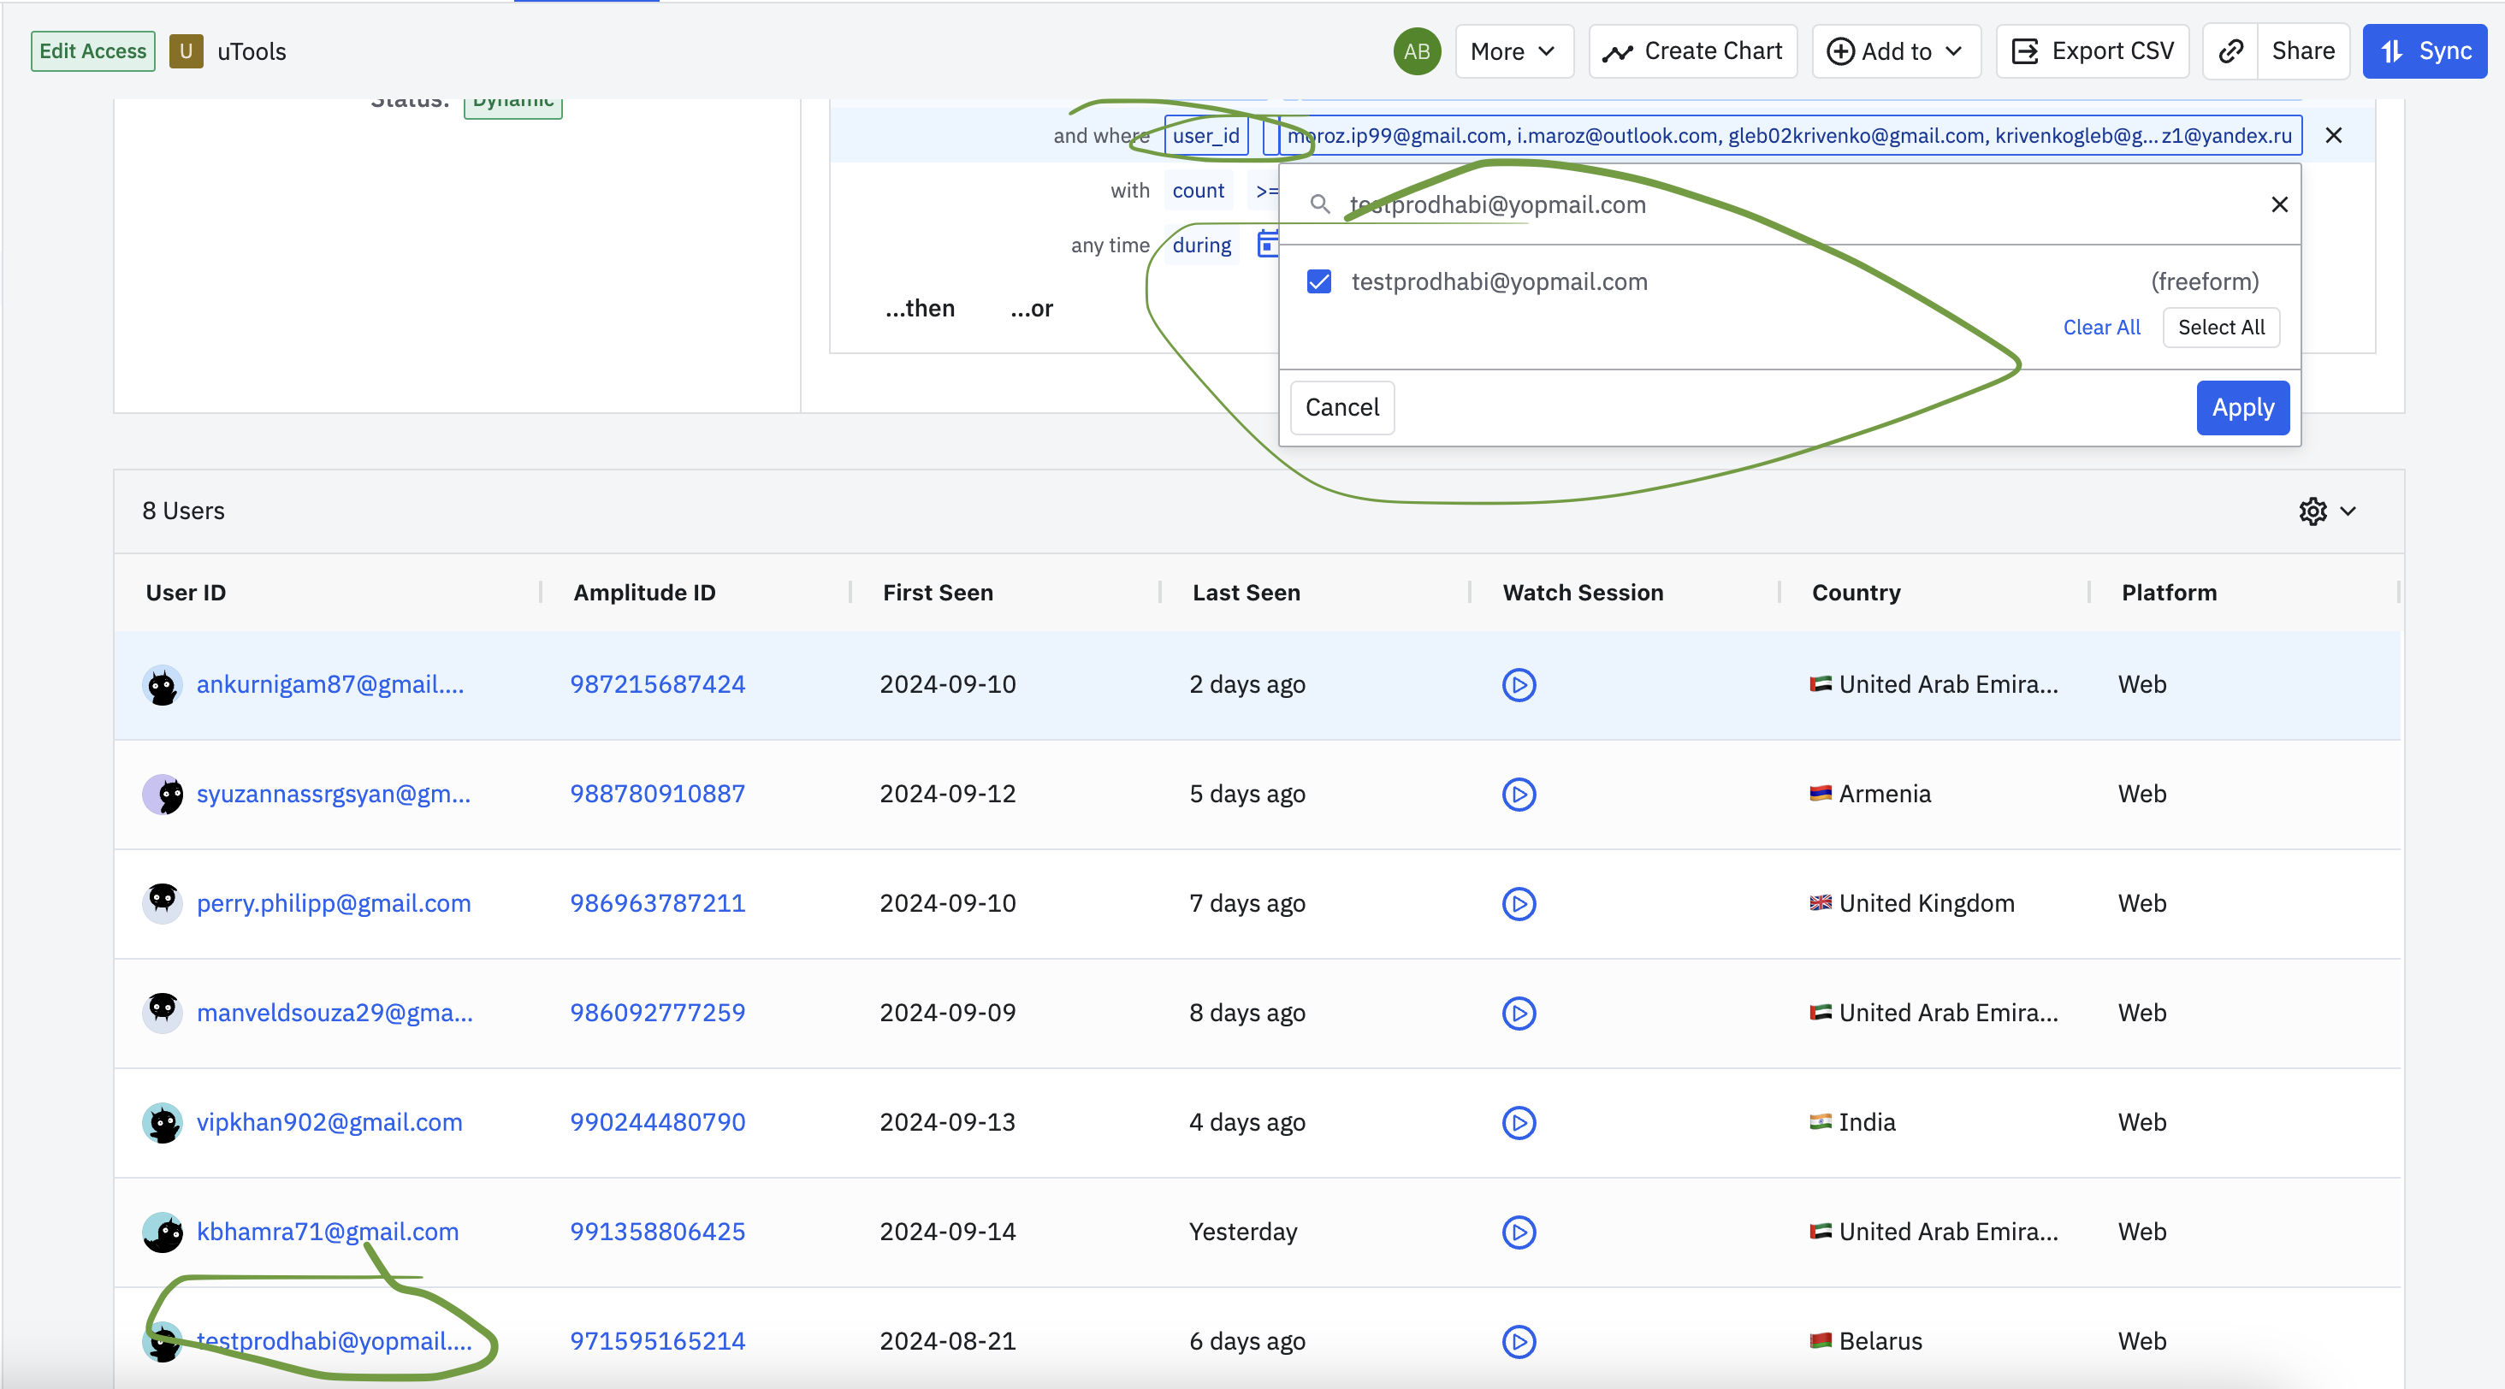Click the AB user avatar

(x=1416, y=51)
